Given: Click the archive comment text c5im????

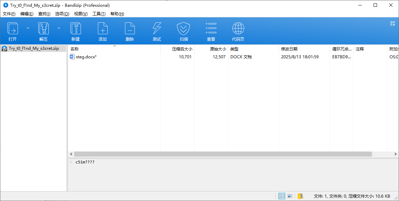Looking at the screenshot, I should [85, 162].
